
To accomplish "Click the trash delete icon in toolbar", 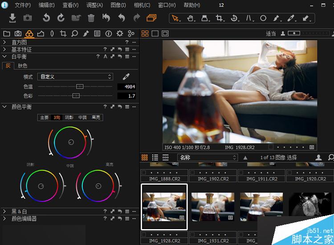I will [x=91, y=18].
